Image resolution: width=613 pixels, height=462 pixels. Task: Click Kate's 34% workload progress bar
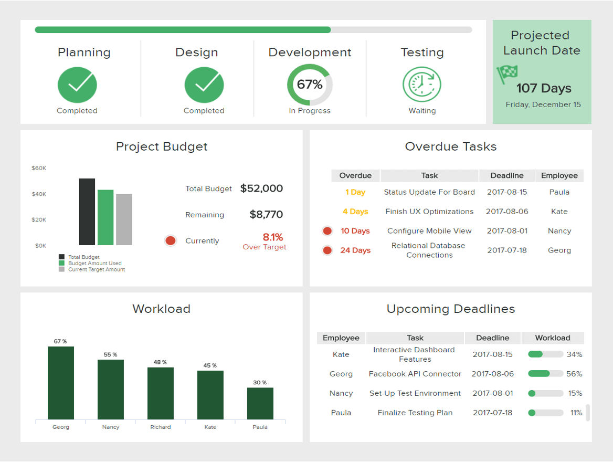click(x=546, y=354)
